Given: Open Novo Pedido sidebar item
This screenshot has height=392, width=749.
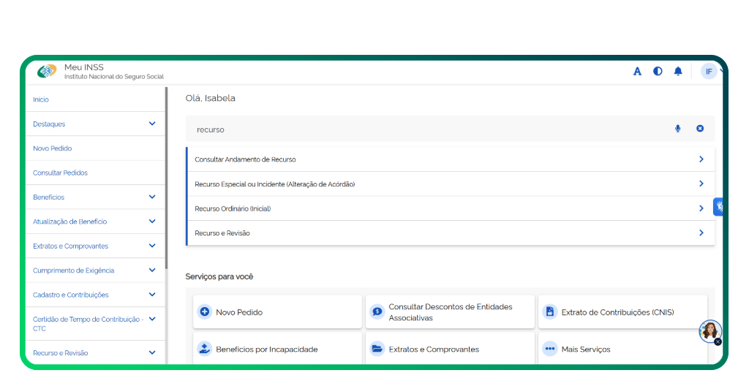Looking at the screenshot, I should click(52, 148).
